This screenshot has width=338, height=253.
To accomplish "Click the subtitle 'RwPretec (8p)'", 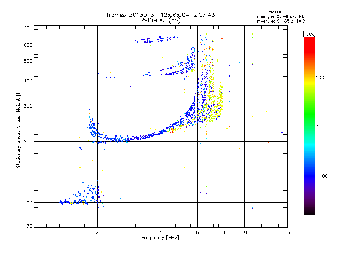I will click(x=160, y=20).
